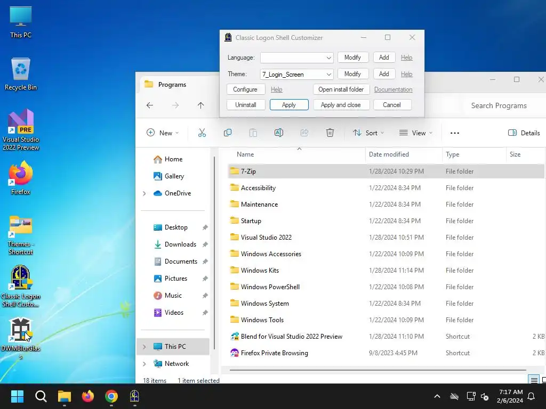Open the Documentation link
The image size is (546, 409).
click(393, 89)
